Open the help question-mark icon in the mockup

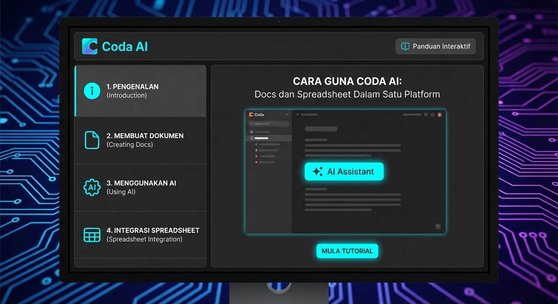(x=438, y=226)
